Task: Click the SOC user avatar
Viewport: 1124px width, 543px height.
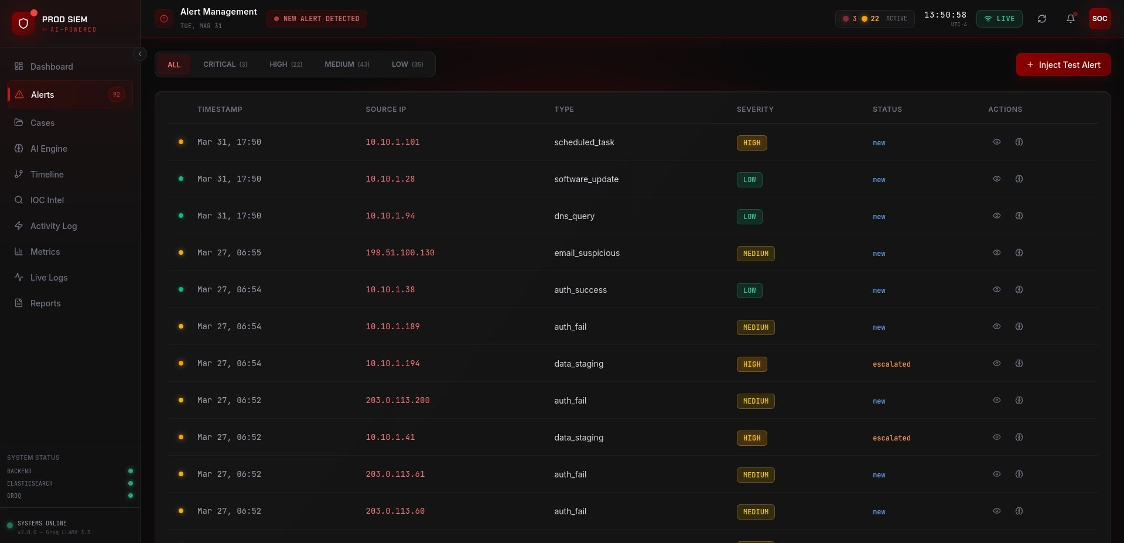Action: [x=1099, y=19]
